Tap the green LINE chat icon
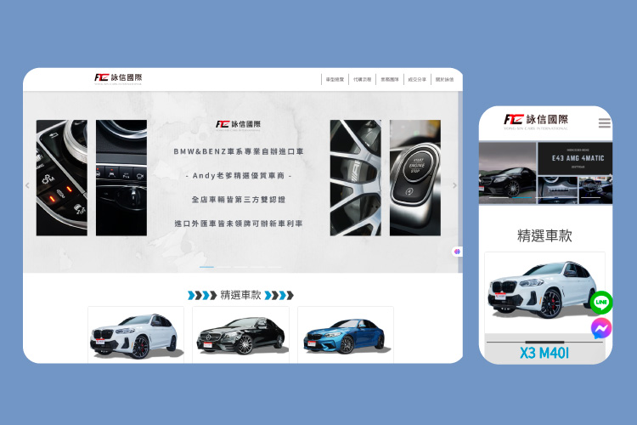 click(601, 303)
